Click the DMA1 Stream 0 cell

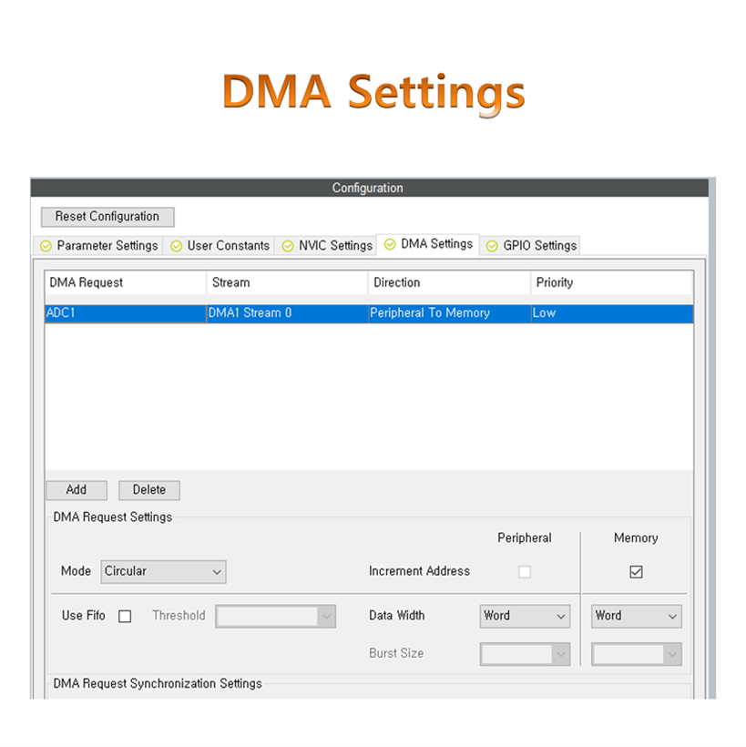click(x=288, y=313)
